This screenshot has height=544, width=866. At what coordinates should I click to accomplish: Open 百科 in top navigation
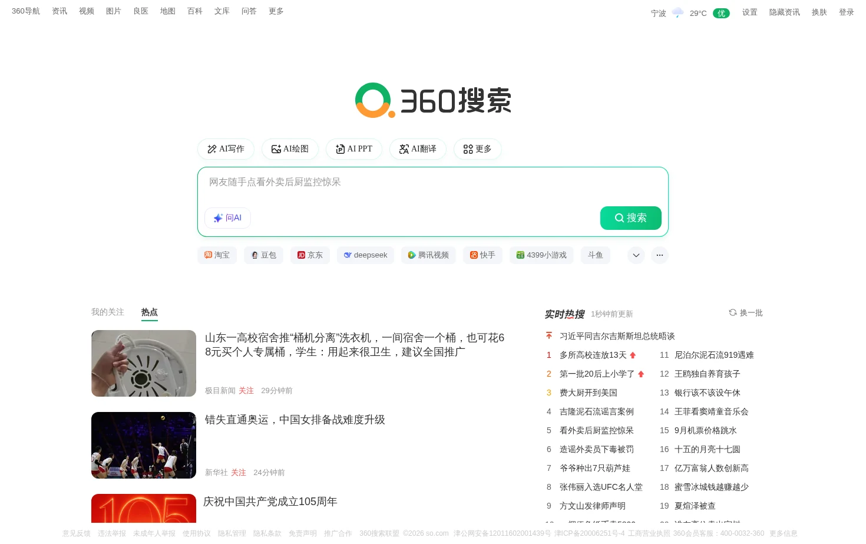(195, 11)
